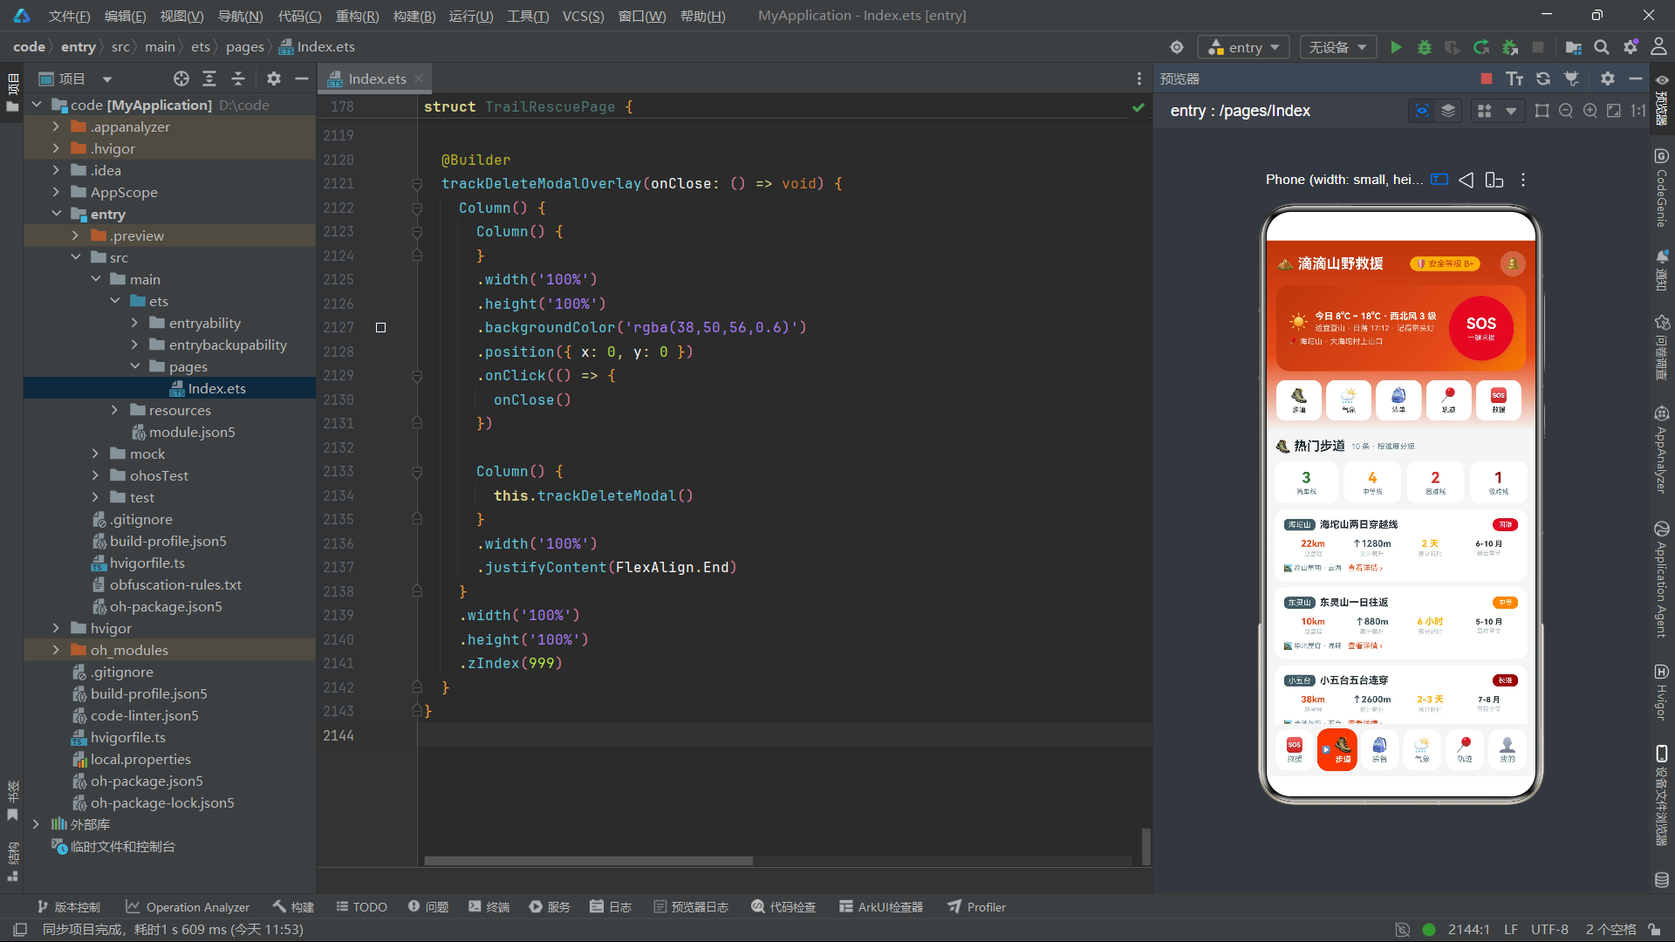The width and height of the screenshot is (1675, 942).
Task: Open project structure icon
Action: click(x=1573, y=47)
